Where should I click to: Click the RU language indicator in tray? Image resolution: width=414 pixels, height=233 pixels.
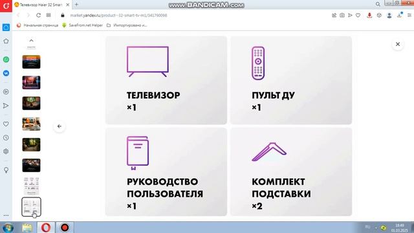point(367,227)
